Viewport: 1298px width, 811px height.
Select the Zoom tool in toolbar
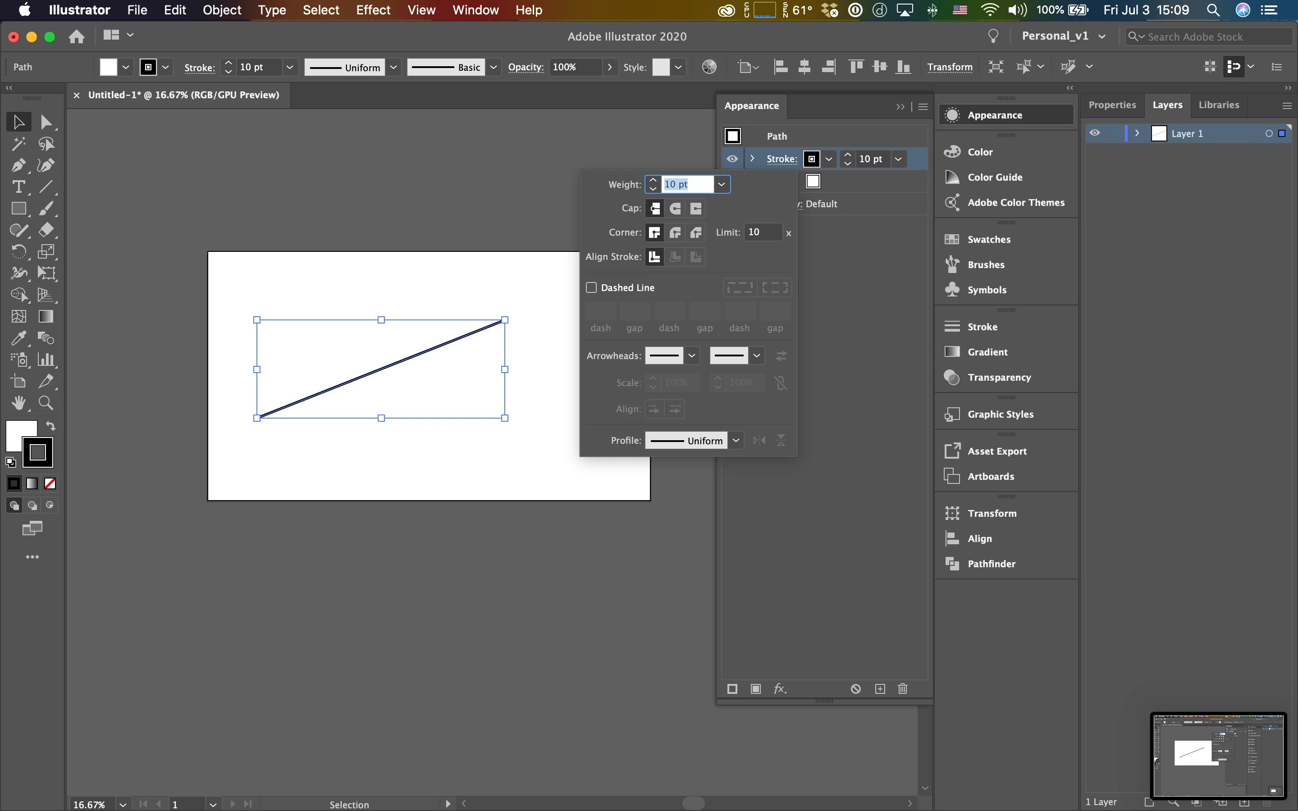pyautogui.click(x=46, y=403)
